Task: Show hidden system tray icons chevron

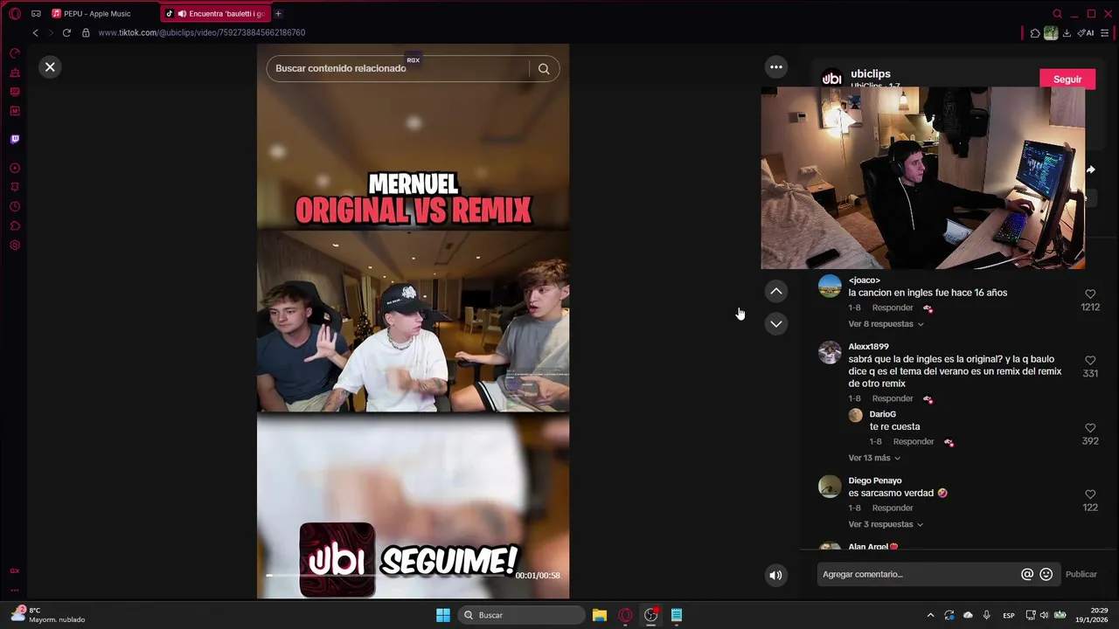Action: 930,615
